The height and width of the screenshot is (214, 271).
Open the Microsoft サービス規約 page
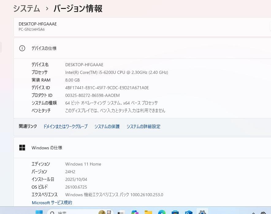(52, 202)
